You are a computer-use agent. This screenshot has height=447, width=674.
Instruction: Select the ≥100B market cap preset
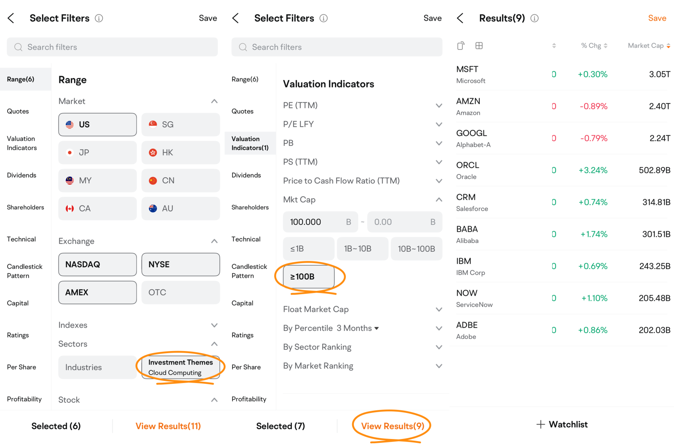(309, 277)
